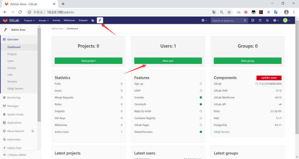This screenshot has width=299, height=159.
Task: Expand the Help question mark dropdown
Action: coord(276,21)
